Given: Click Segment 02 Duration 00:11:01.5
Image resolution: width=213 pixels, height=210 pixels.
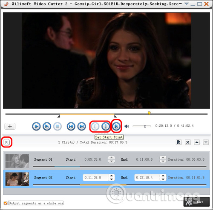Looking at the screenshot, I should tap(186, 177).
